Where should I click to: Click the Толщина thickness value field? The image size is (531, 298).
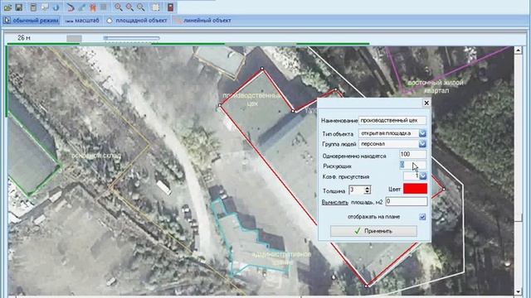click(356, 190)
